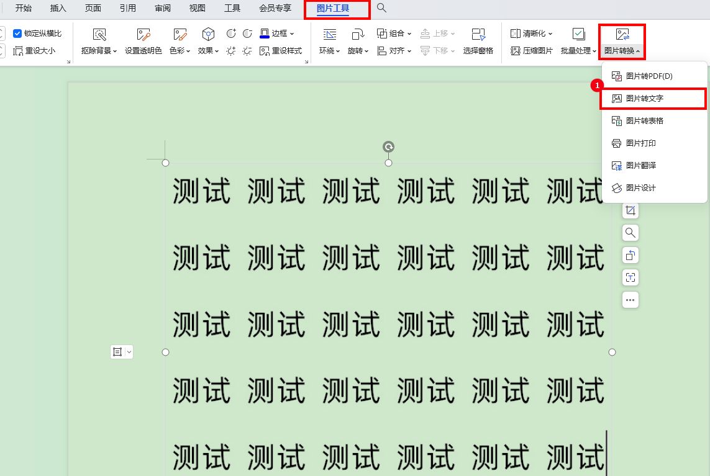Click the 抠除背景 remove-background icon
The height and width of the screenshot is (476, 710).
pos(99,35)
